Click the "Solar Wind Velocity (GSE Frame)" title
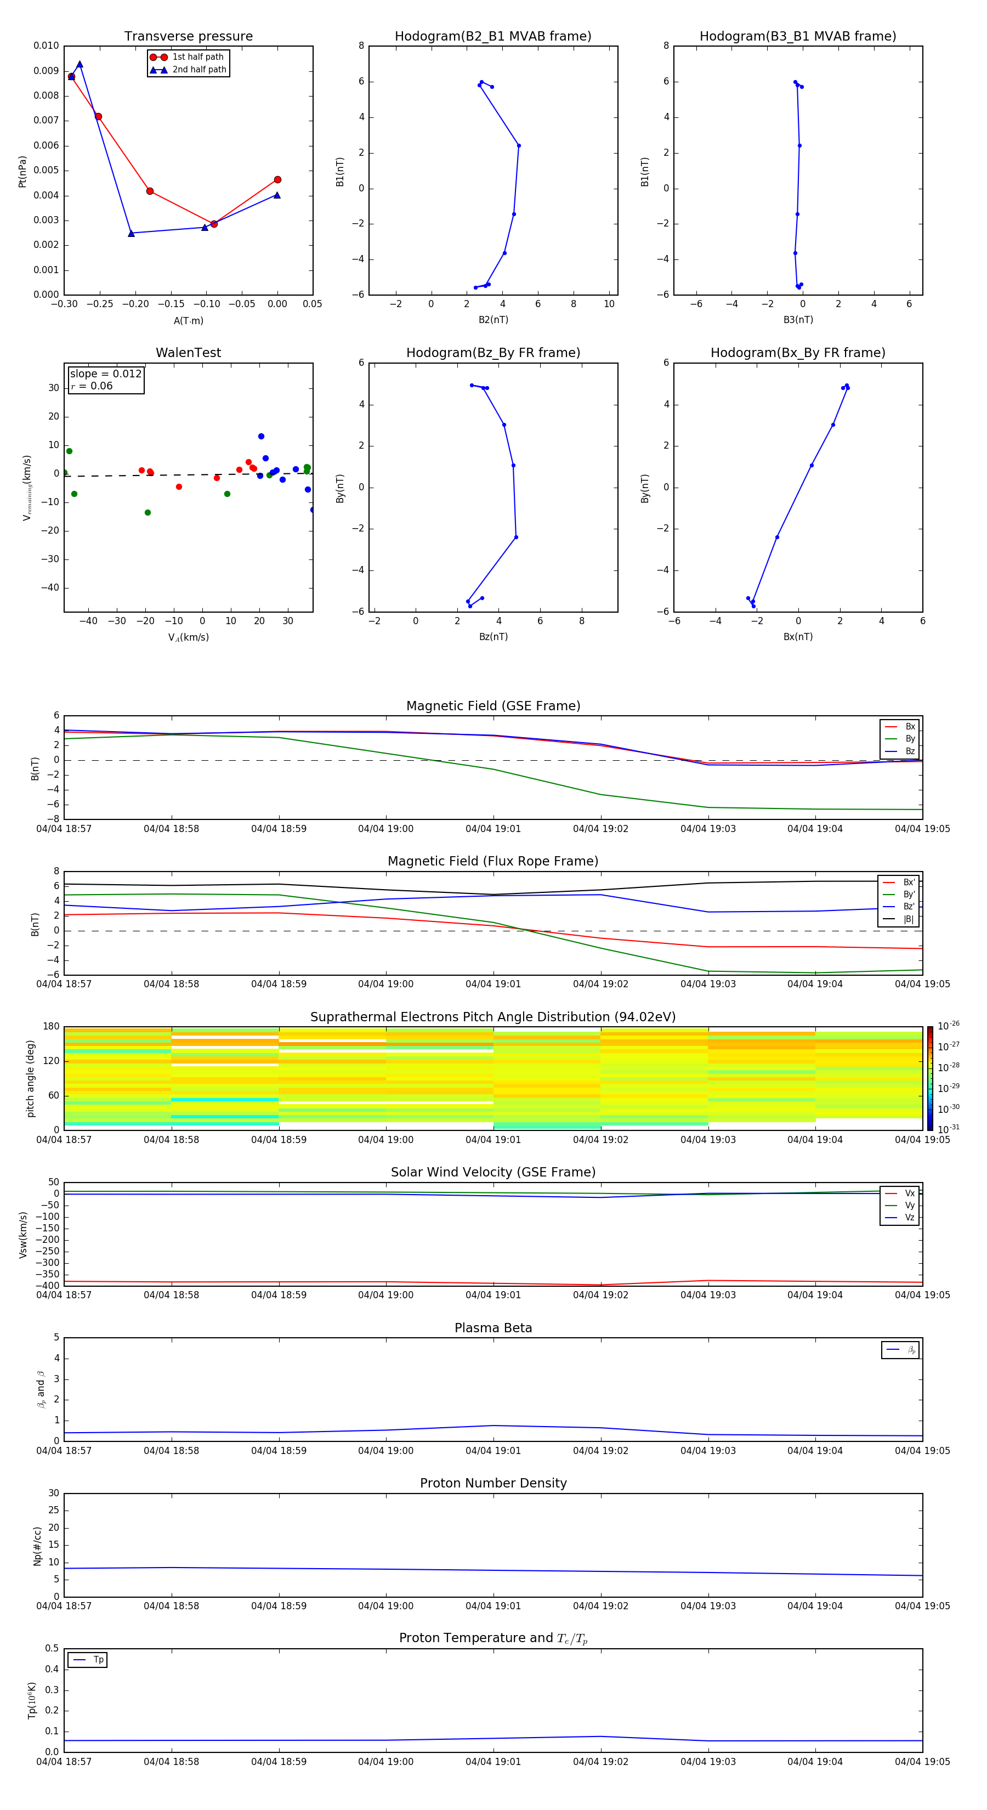987x1810 pixels. 493,1172
